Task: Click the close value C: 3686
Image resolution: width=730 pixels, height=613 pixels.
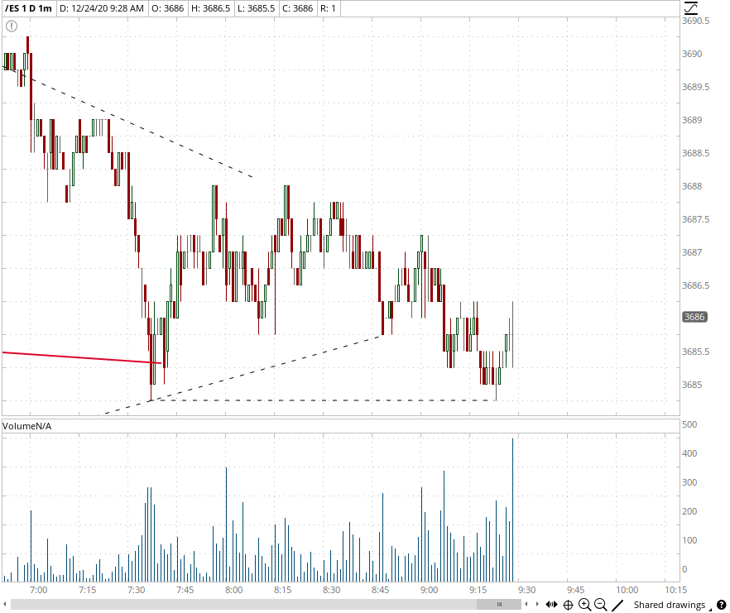Action: point(297,8)
